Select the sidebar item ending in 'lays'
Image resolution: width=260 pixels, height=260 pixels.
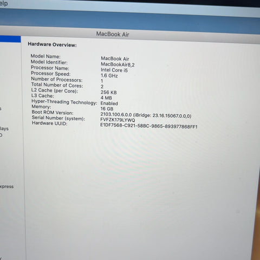(4, 129)
